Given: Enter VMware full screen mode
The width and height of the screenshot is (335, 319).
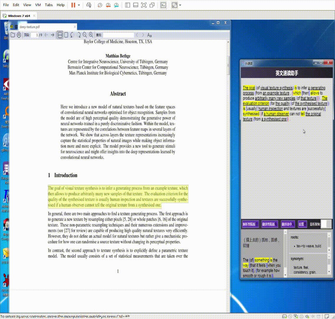Looking at the screenshot, I should click(x=144, y=5).
